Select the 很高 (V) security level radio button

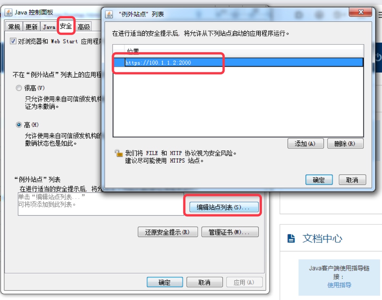[19, 88]
